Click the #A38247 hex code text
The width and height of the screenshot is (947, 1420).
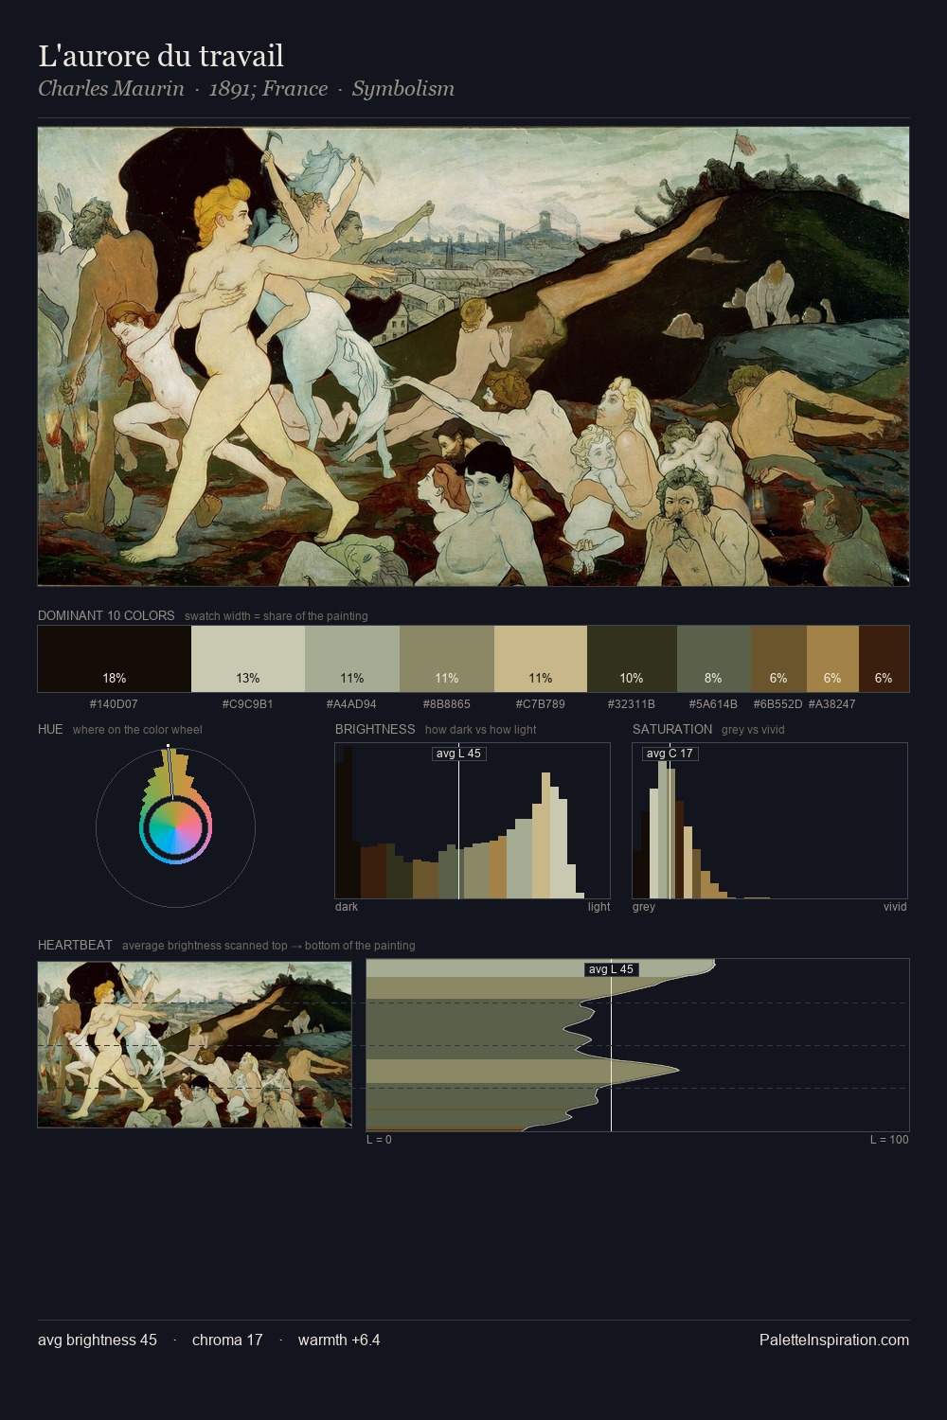click(x=832, y=704)
